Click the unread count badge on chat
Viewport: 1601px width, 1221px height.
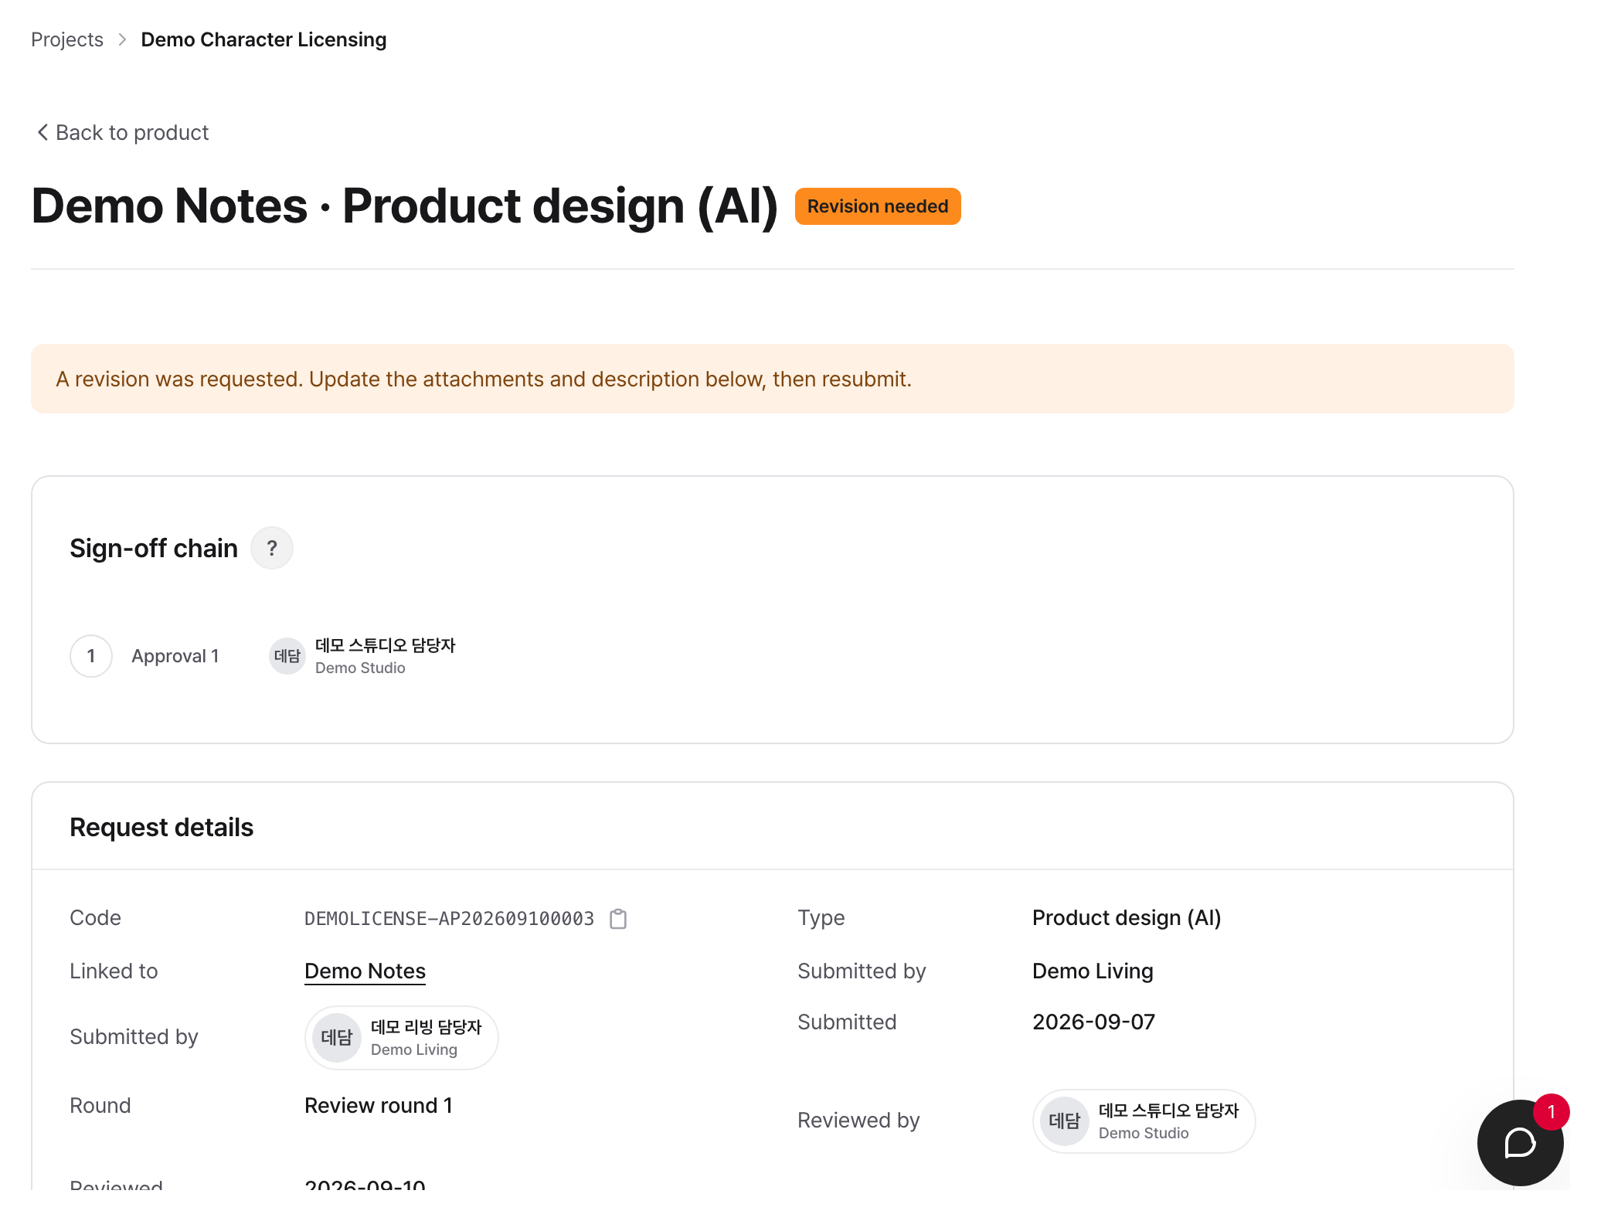point(1551,1112)
